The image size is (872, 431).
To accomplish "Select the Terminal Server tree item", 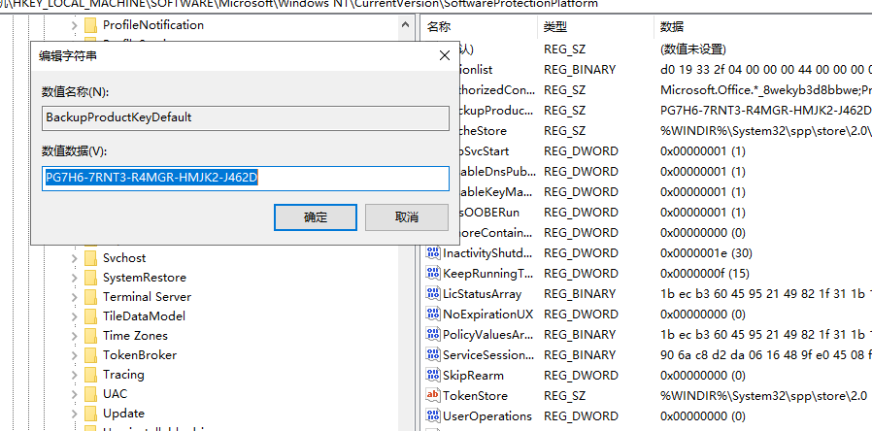I will [147, 297].
